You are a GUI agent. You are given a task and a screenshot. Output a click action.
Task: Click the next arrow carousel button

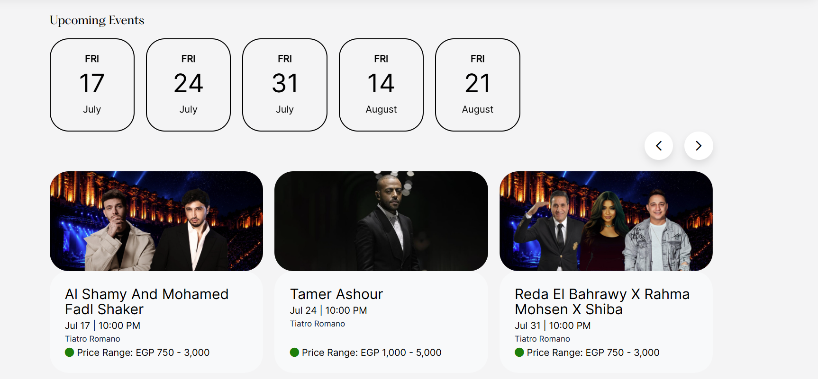click(699, 146)
